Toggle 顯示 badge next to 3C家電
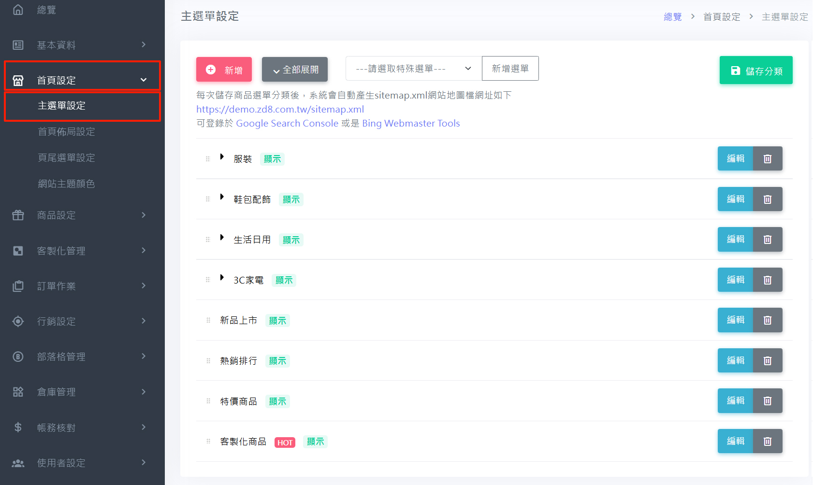Image resolution: width=813 pixels, height=485 pixels. (x=284, y=280)
